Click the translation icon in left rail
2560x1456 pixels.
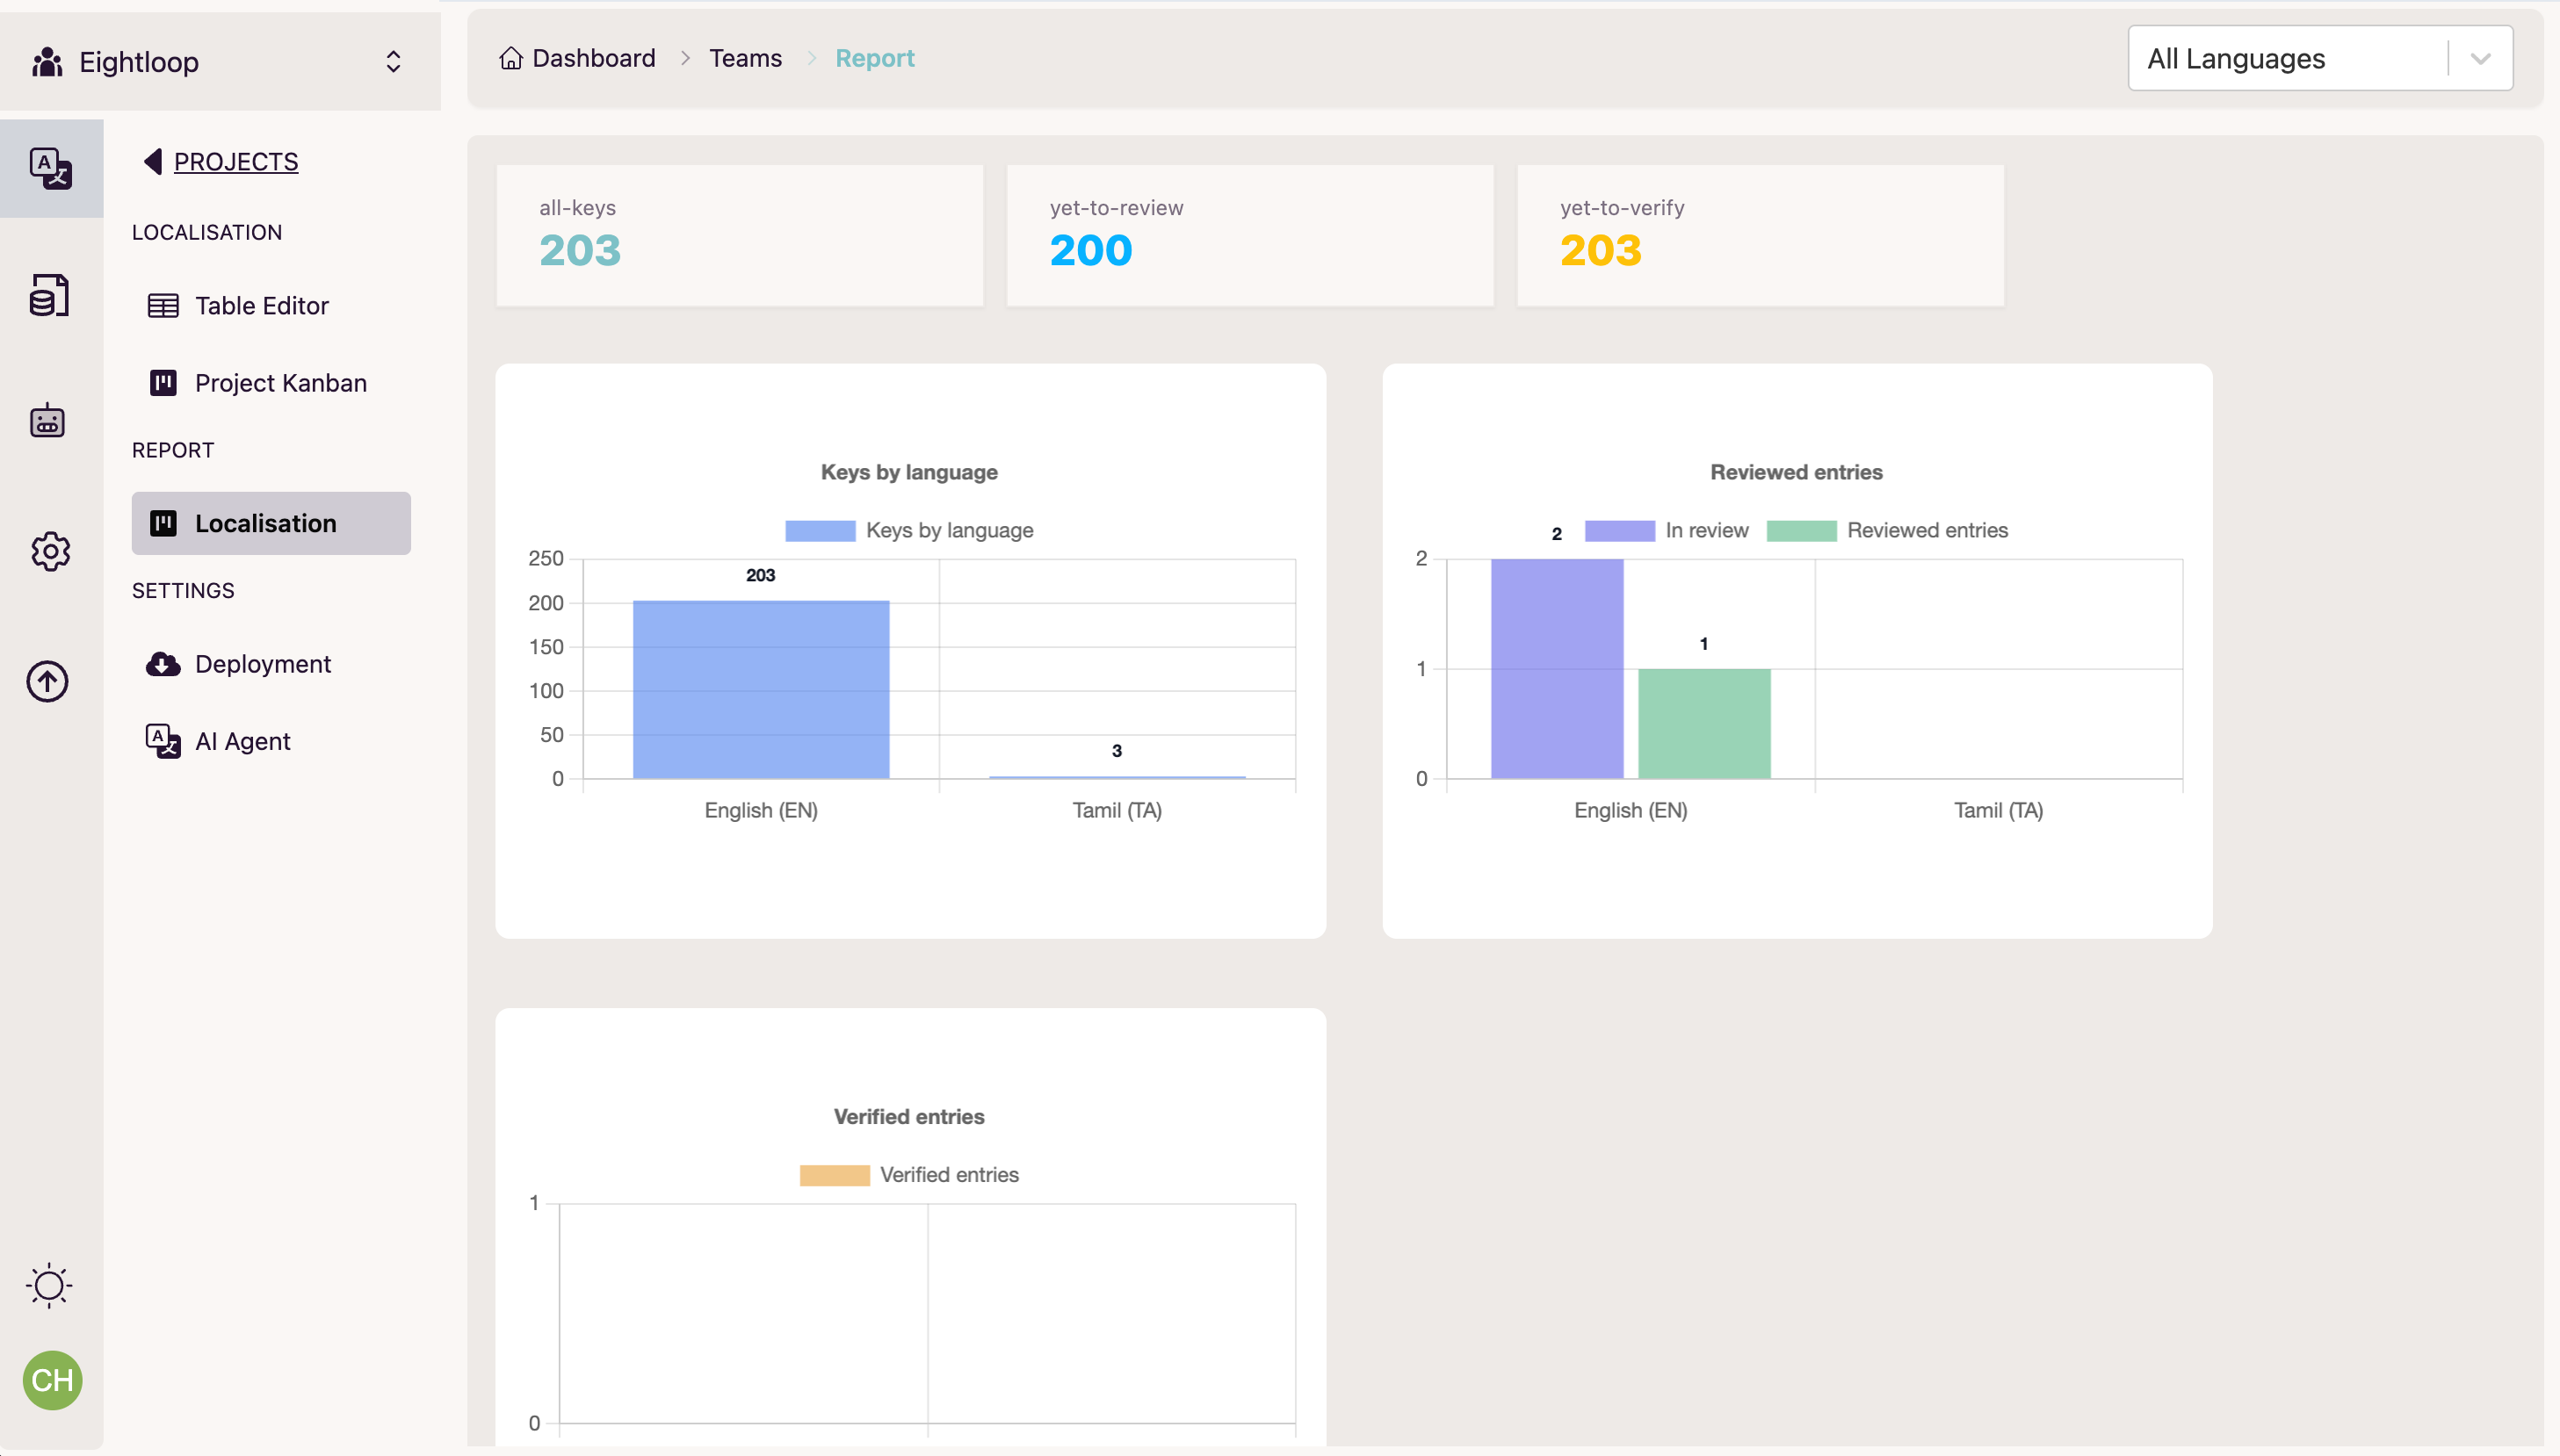coord(50,168)
